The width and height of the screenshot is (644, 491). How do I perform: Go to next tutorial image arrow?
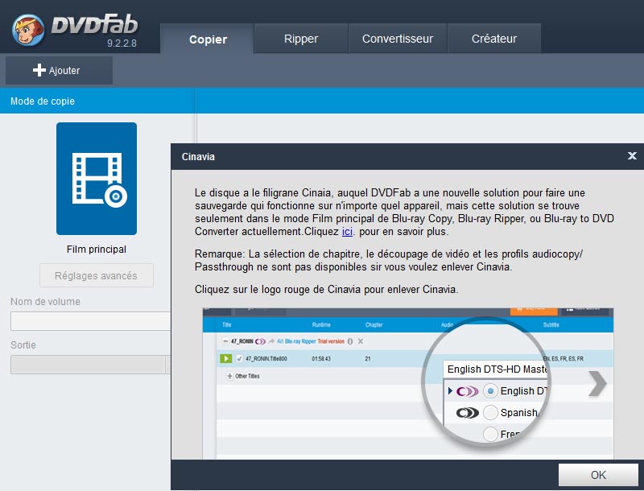pos(597,384)
